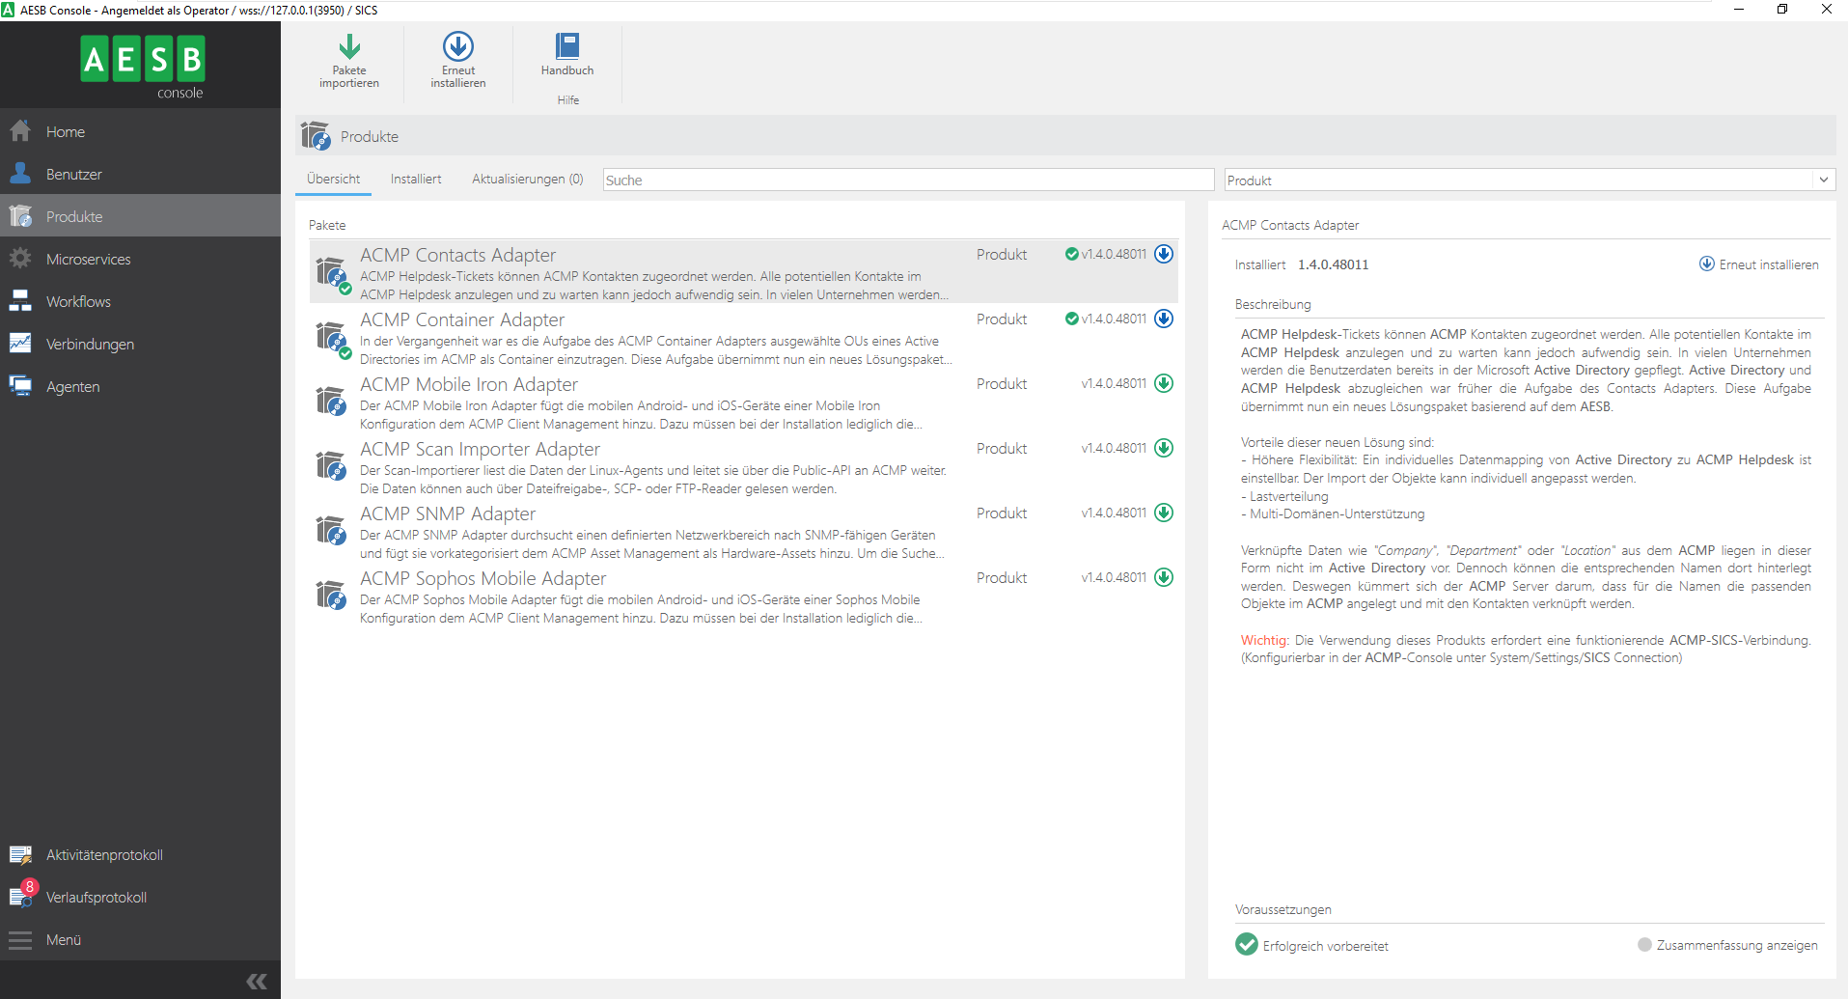Open Produkte section in sidebar

140,216
